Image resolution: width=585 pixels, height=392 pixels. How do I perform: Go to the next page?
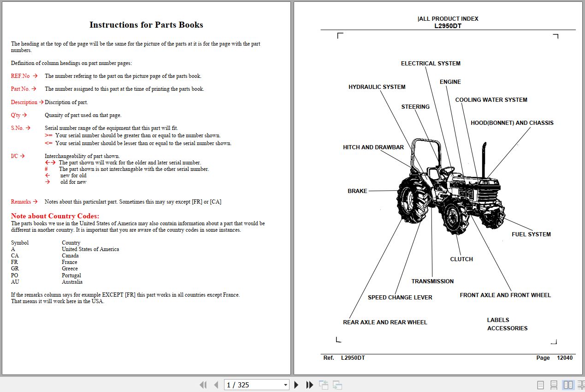click(x=296, y=385)
